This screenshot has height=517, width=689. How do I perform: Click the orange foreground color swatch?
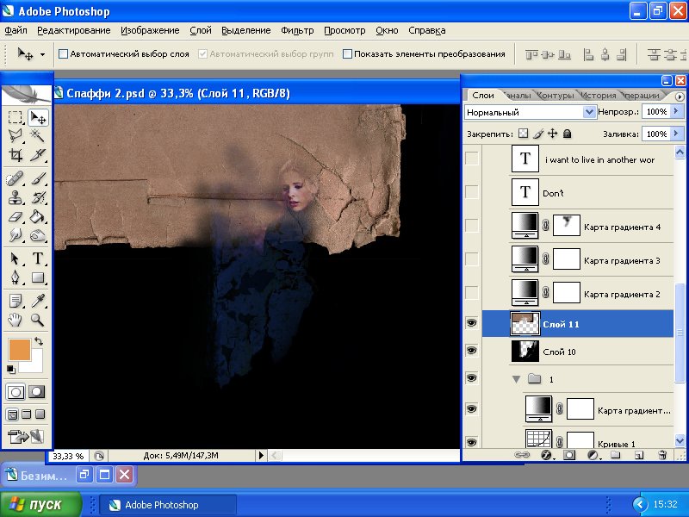(x=18, y=349)
